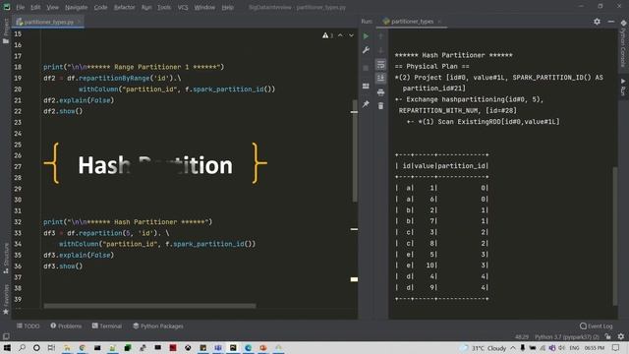Close the partitioner_types Run tab

click(x=439, y=22)
